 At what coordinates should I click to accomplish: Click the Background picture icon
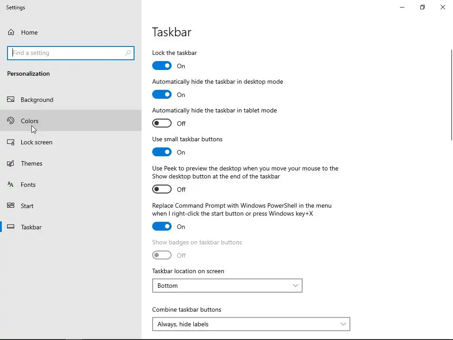(11, 100)
